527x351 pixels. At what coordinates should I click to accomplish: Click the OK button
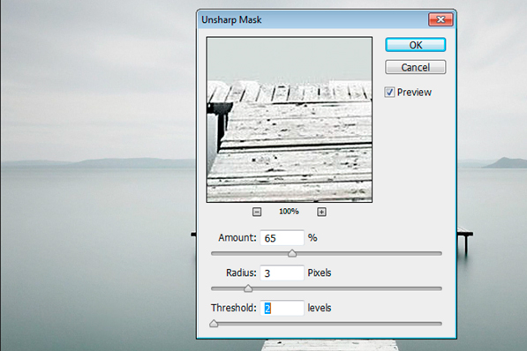pos(416,45)
